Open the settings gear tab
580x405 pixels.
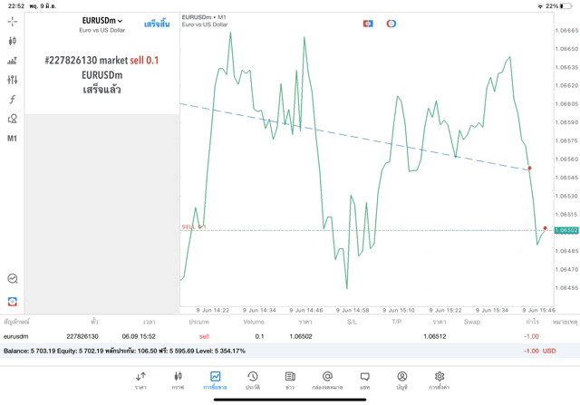pyautogui.click(x=440, y=380)
